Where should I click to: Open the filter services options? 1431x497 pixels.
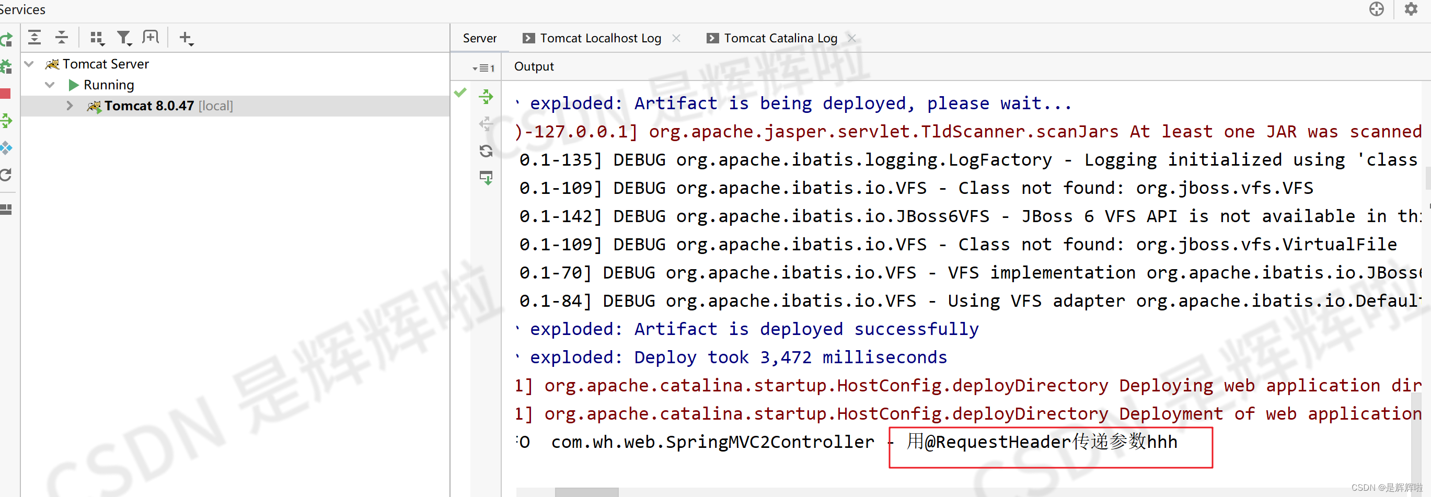(x=124, y=37)
